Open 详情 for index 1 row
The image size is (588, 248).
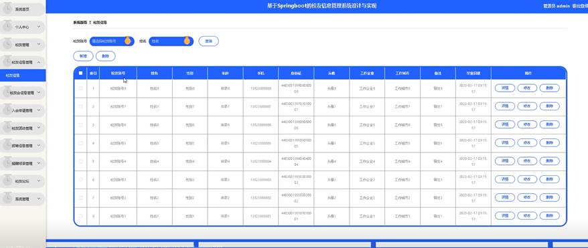click(x=505, y=88)
